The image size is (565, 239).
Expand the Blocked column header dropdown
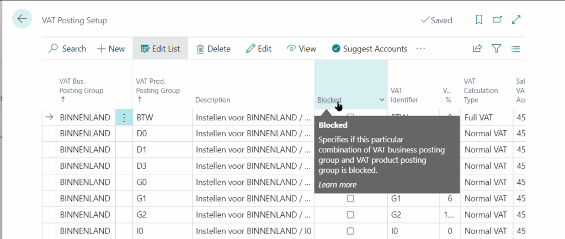point(382,100)
